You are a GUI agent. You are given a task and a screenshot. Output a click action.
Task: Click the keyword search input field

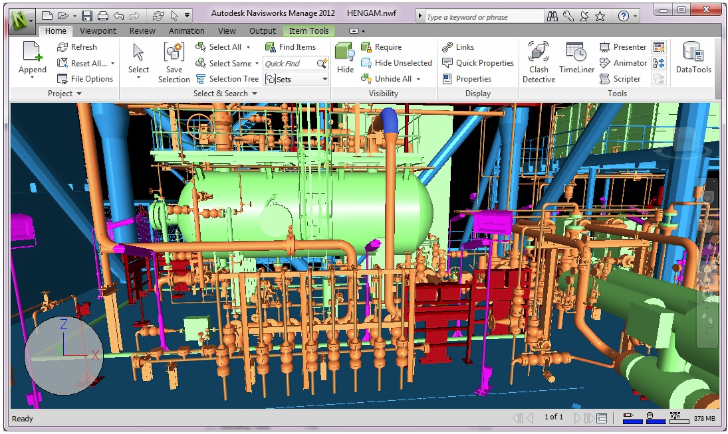483,17
